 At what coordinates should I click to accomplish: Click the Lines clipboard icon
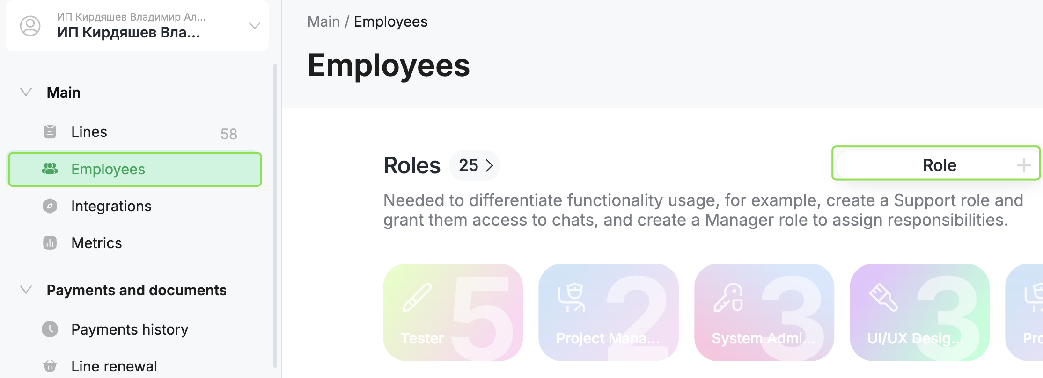(x=50, y=132)
